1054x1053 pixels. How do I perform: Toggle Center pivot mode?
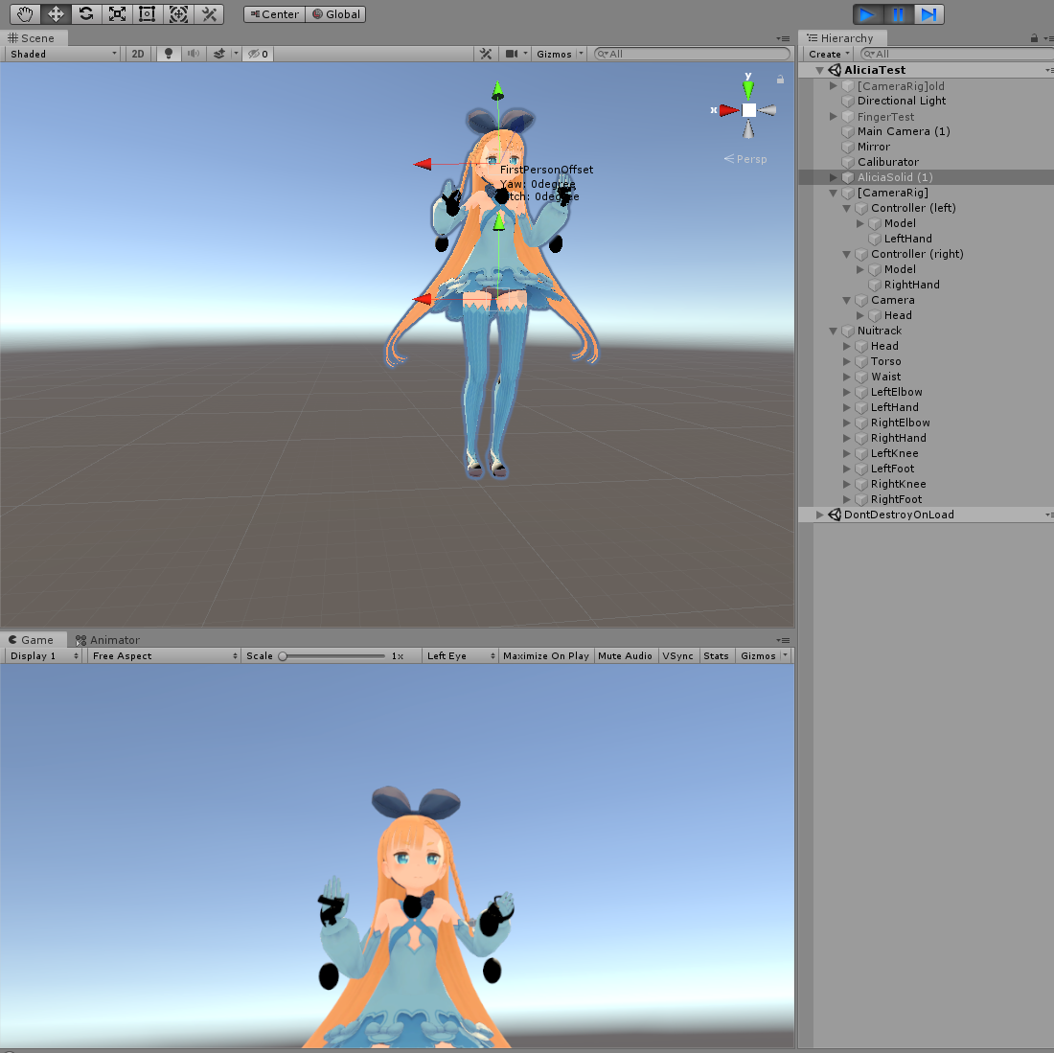(x=274, y=14)
